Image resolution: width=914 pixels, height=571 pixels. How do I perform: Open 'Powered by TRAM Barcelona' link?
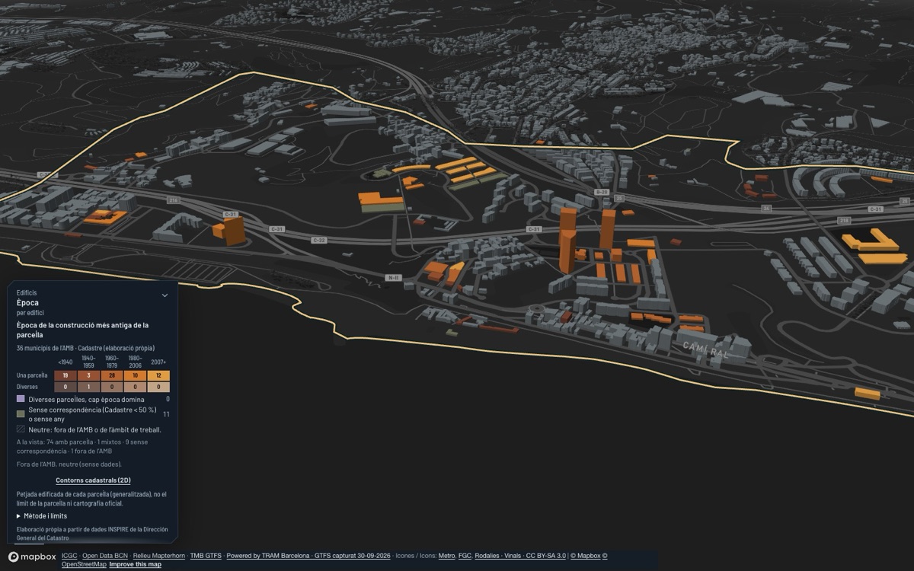pyautogui.click(x=268, y=556)
